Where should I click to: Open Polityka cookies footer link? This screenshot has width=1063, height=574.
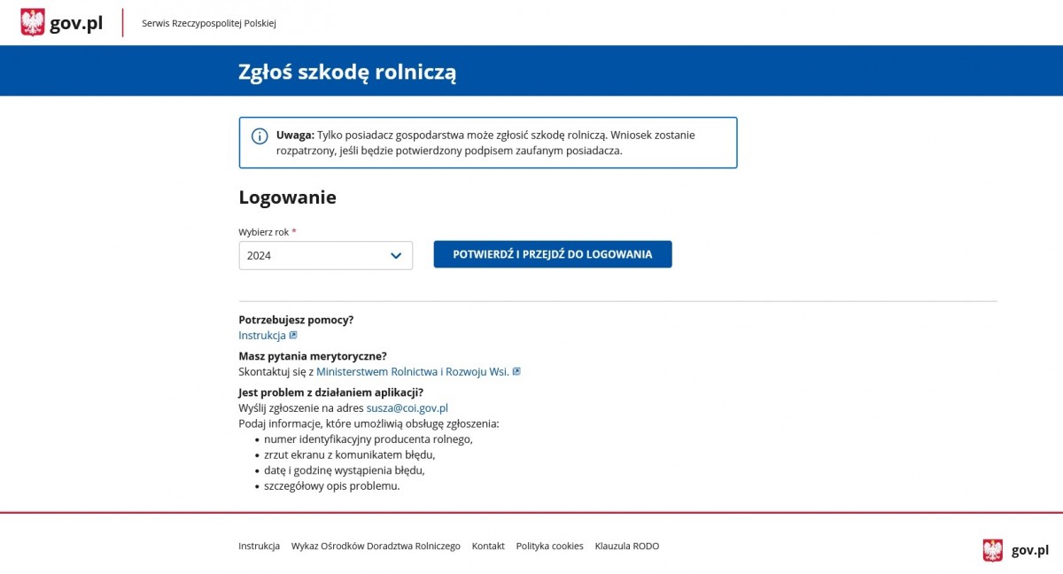550,547
